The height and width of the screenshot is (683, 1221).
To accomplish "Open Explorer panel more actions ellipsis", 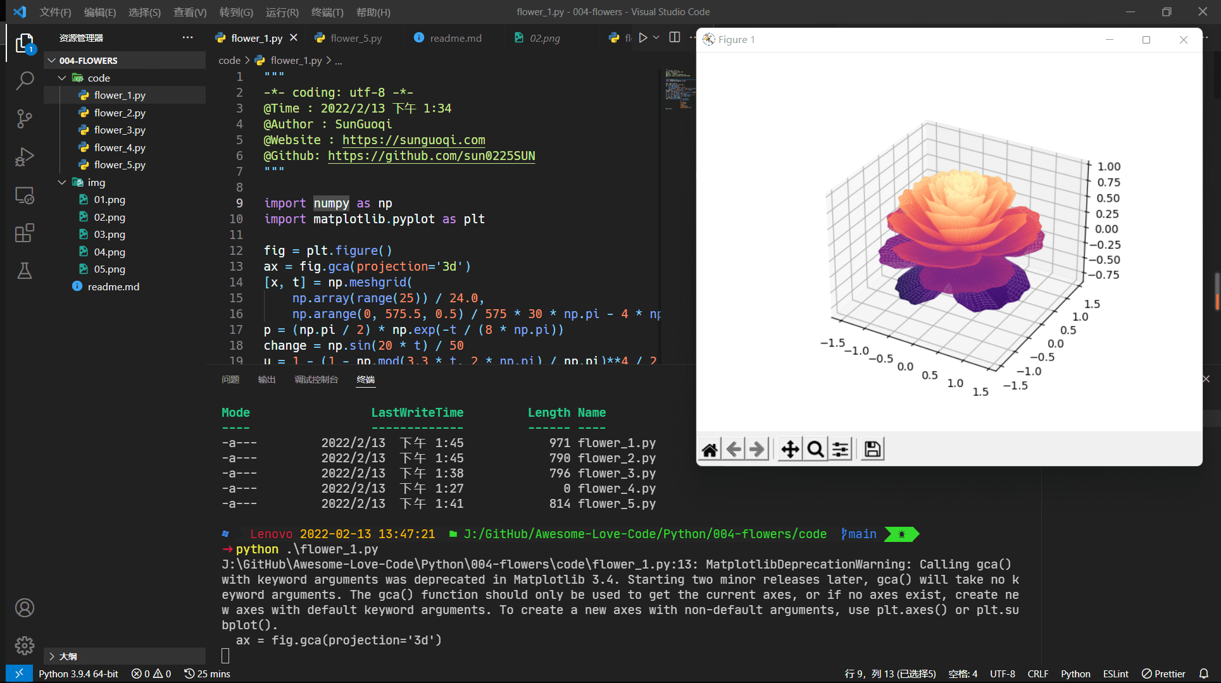I will [187, 38].
